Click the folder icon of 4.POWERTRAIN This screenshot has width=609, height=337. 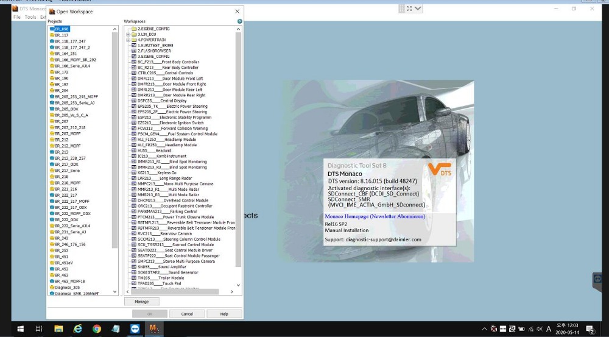(x=134, y=40)
